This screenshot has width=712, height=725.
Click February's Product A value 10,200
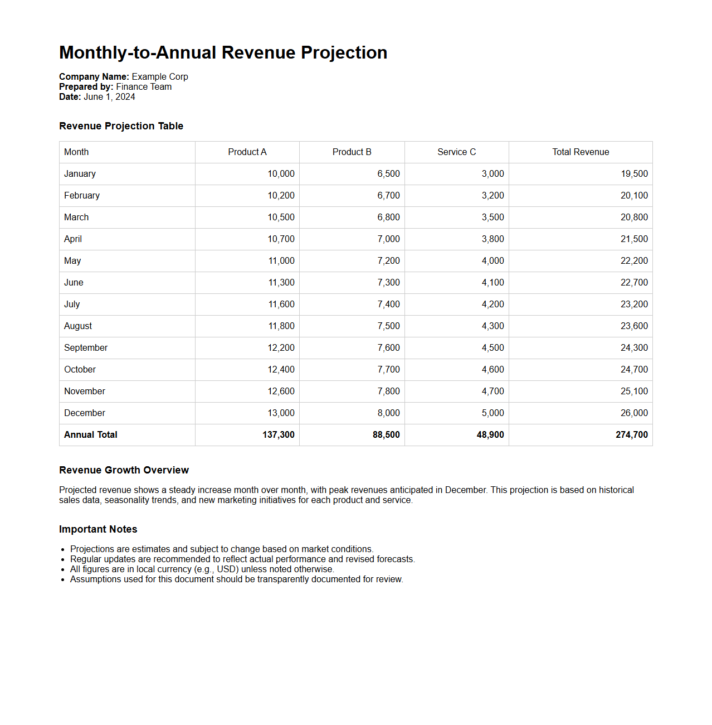pyautogui.click(x=281, y=196)
